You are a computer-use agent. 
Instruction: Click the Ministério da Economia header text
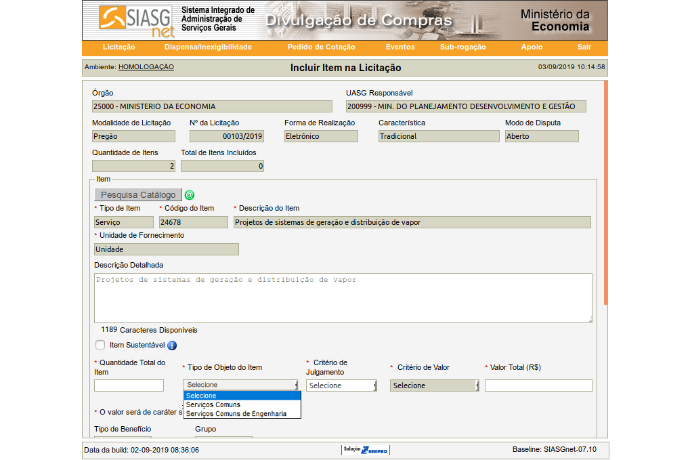(x=555, y=21)
